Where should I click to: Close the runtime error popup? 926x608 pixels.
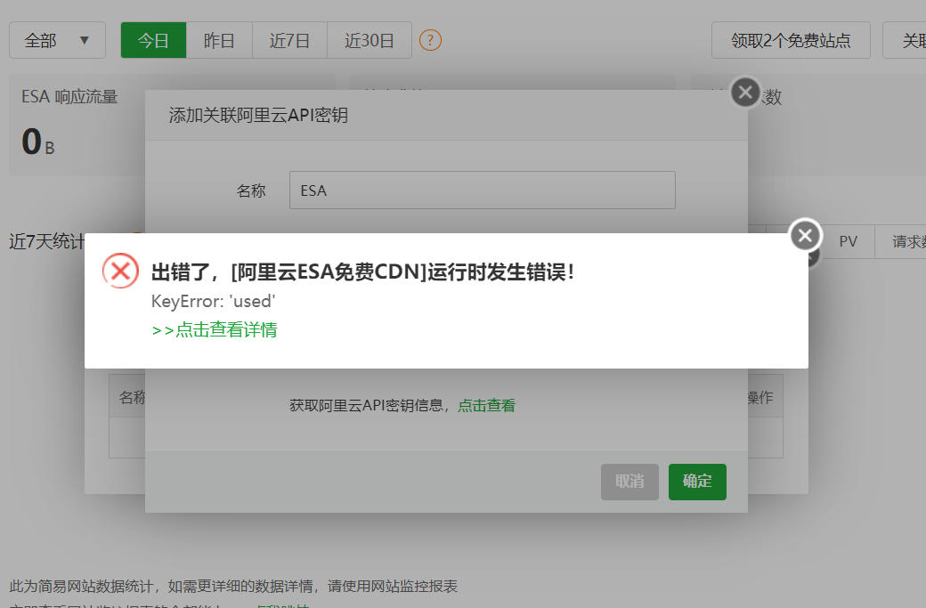click(805, 236)
